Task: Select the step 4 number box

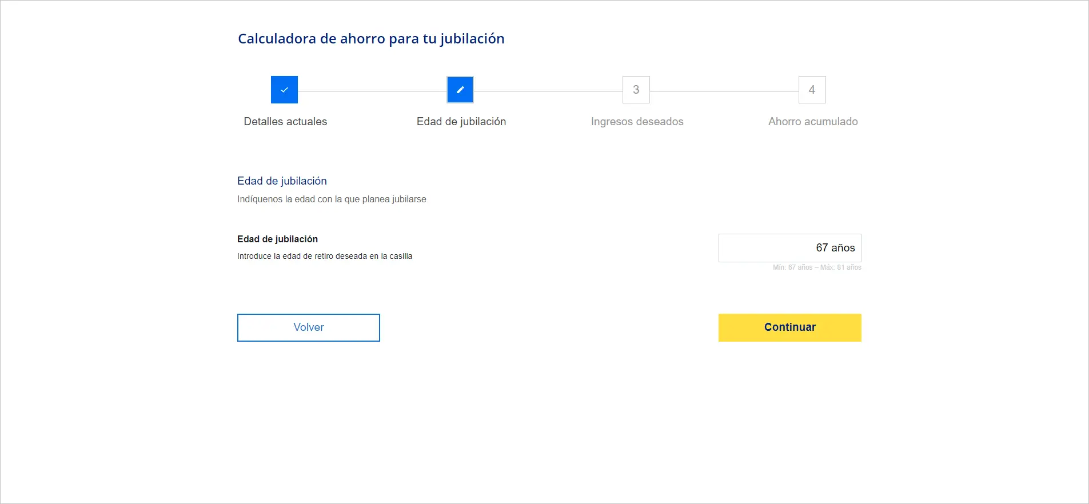Action: click(x=812, y=90)
